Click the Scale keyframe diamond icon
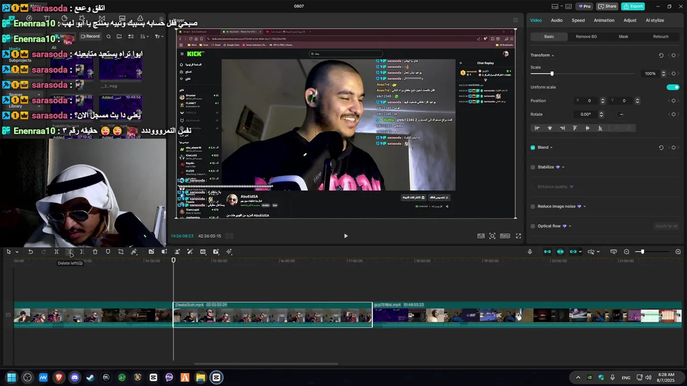The height and width of the screenshot is (386, 687). pyautogui.click(x=674, y=73)
